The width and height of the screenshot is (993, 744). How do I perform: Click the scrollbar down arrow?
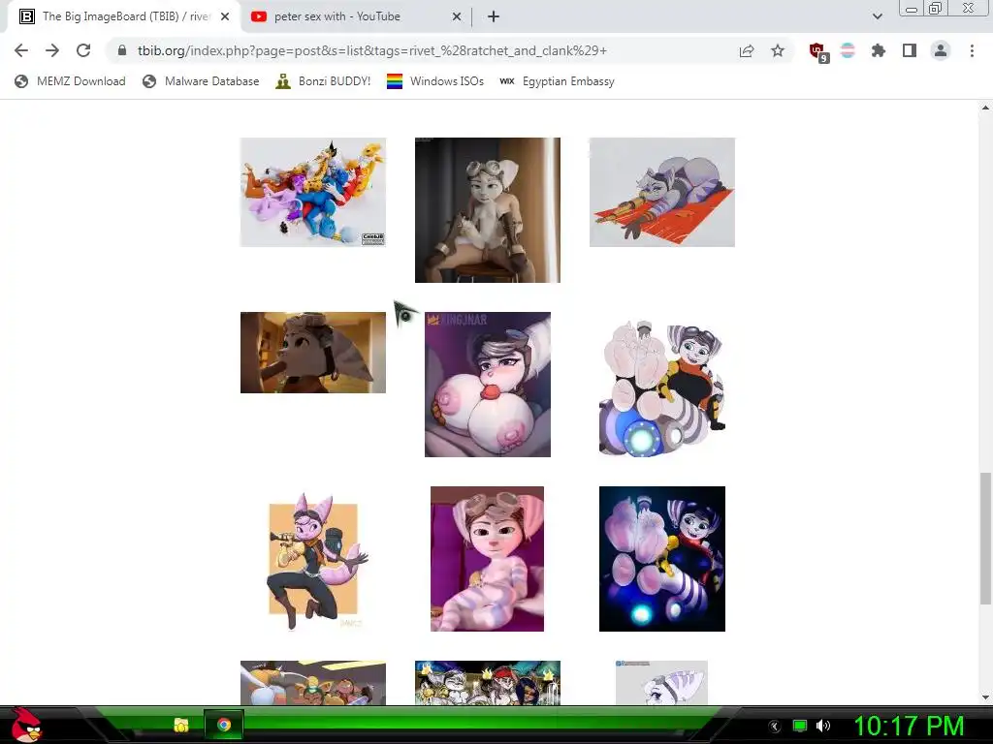(x=985, y=697)
